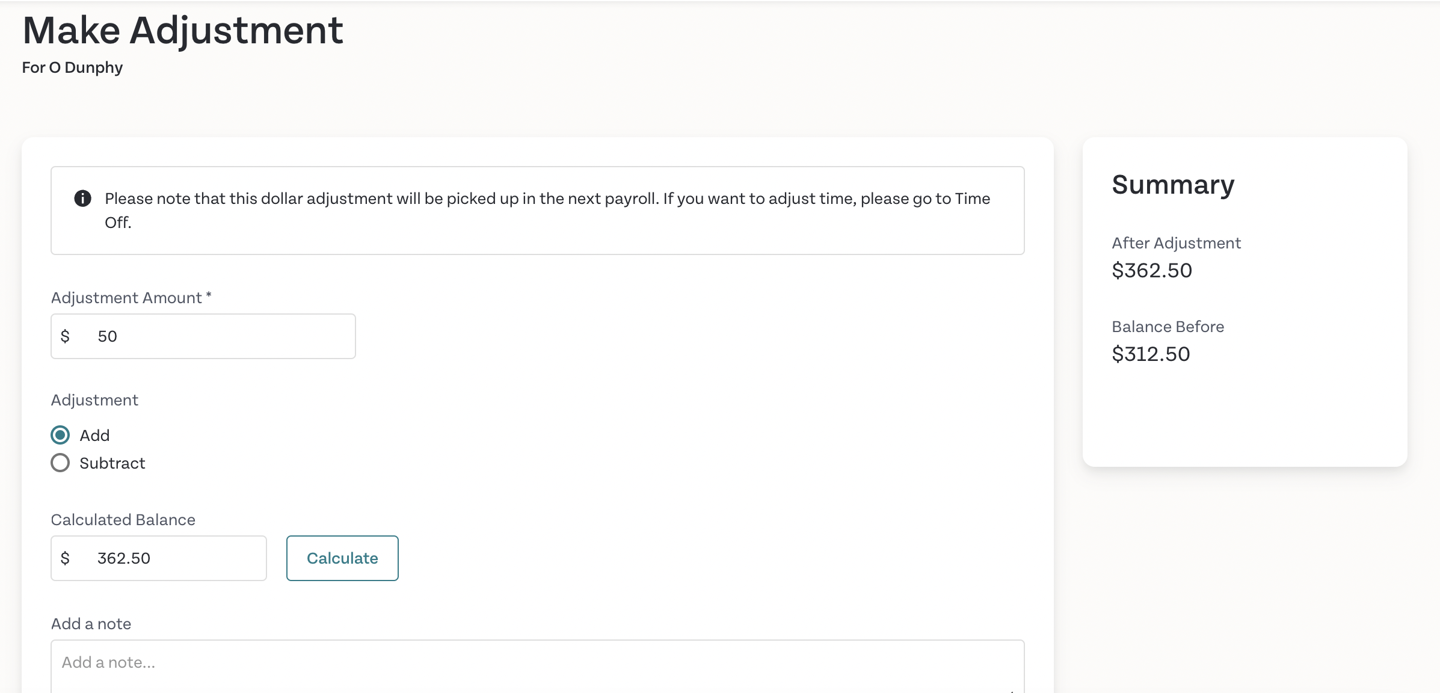Click the For O Dunphy subtitle
1440x693 pixels.
[x=72, y=67]
